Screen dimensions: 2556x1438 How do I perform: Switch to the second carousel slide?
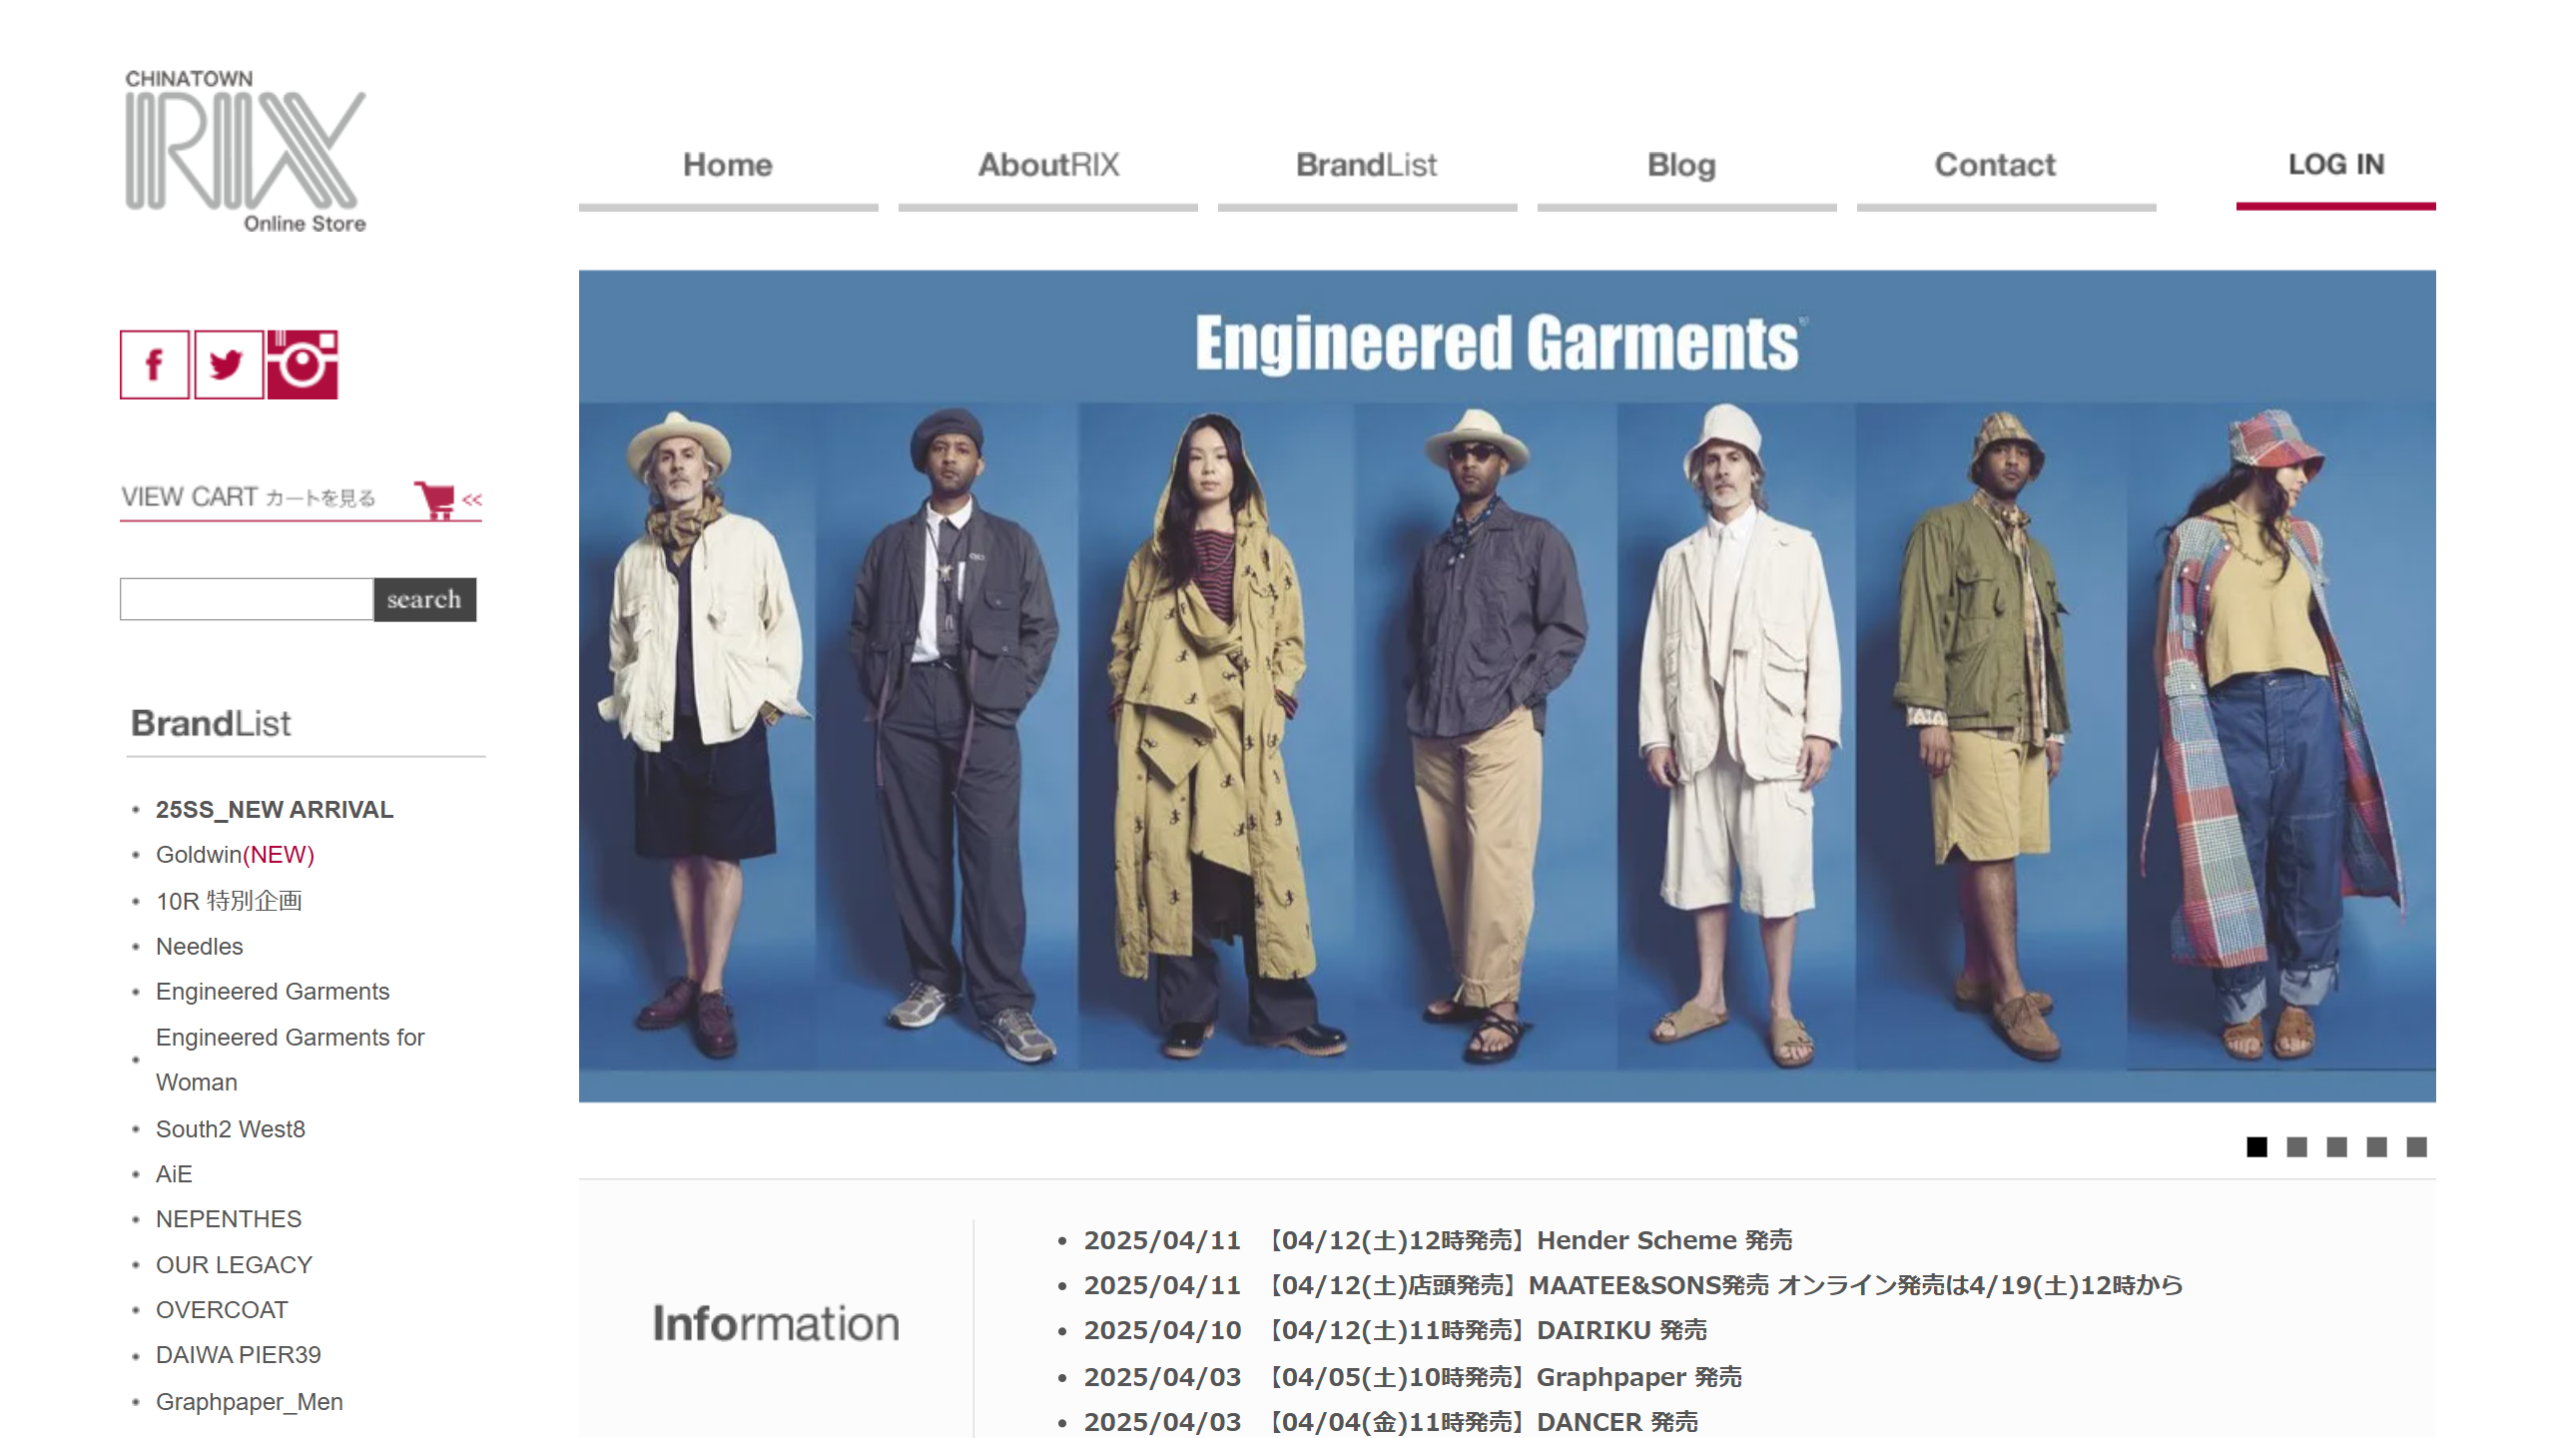(x=2296, y=1147)
